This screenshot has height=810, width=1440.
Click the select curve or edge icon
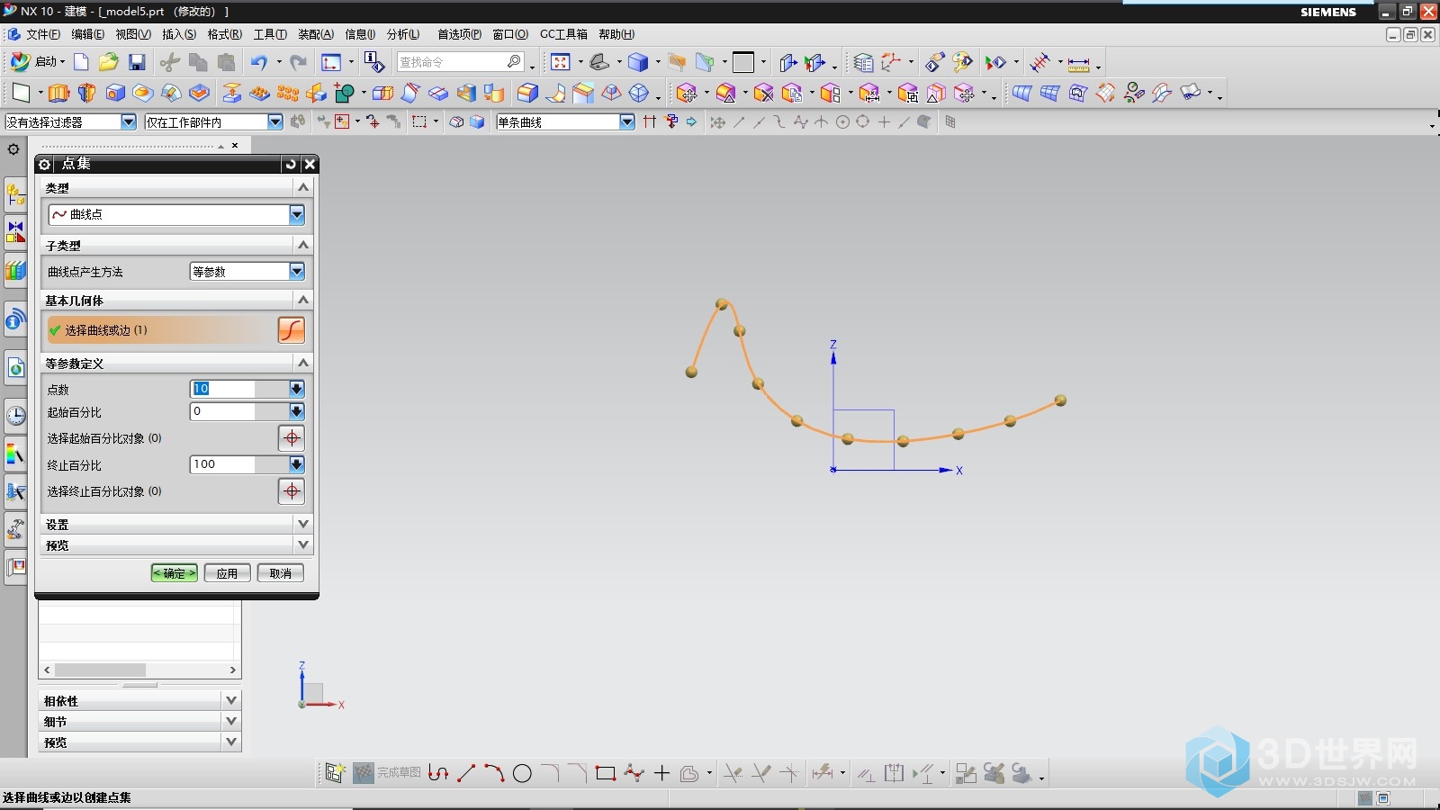(292, 330)
